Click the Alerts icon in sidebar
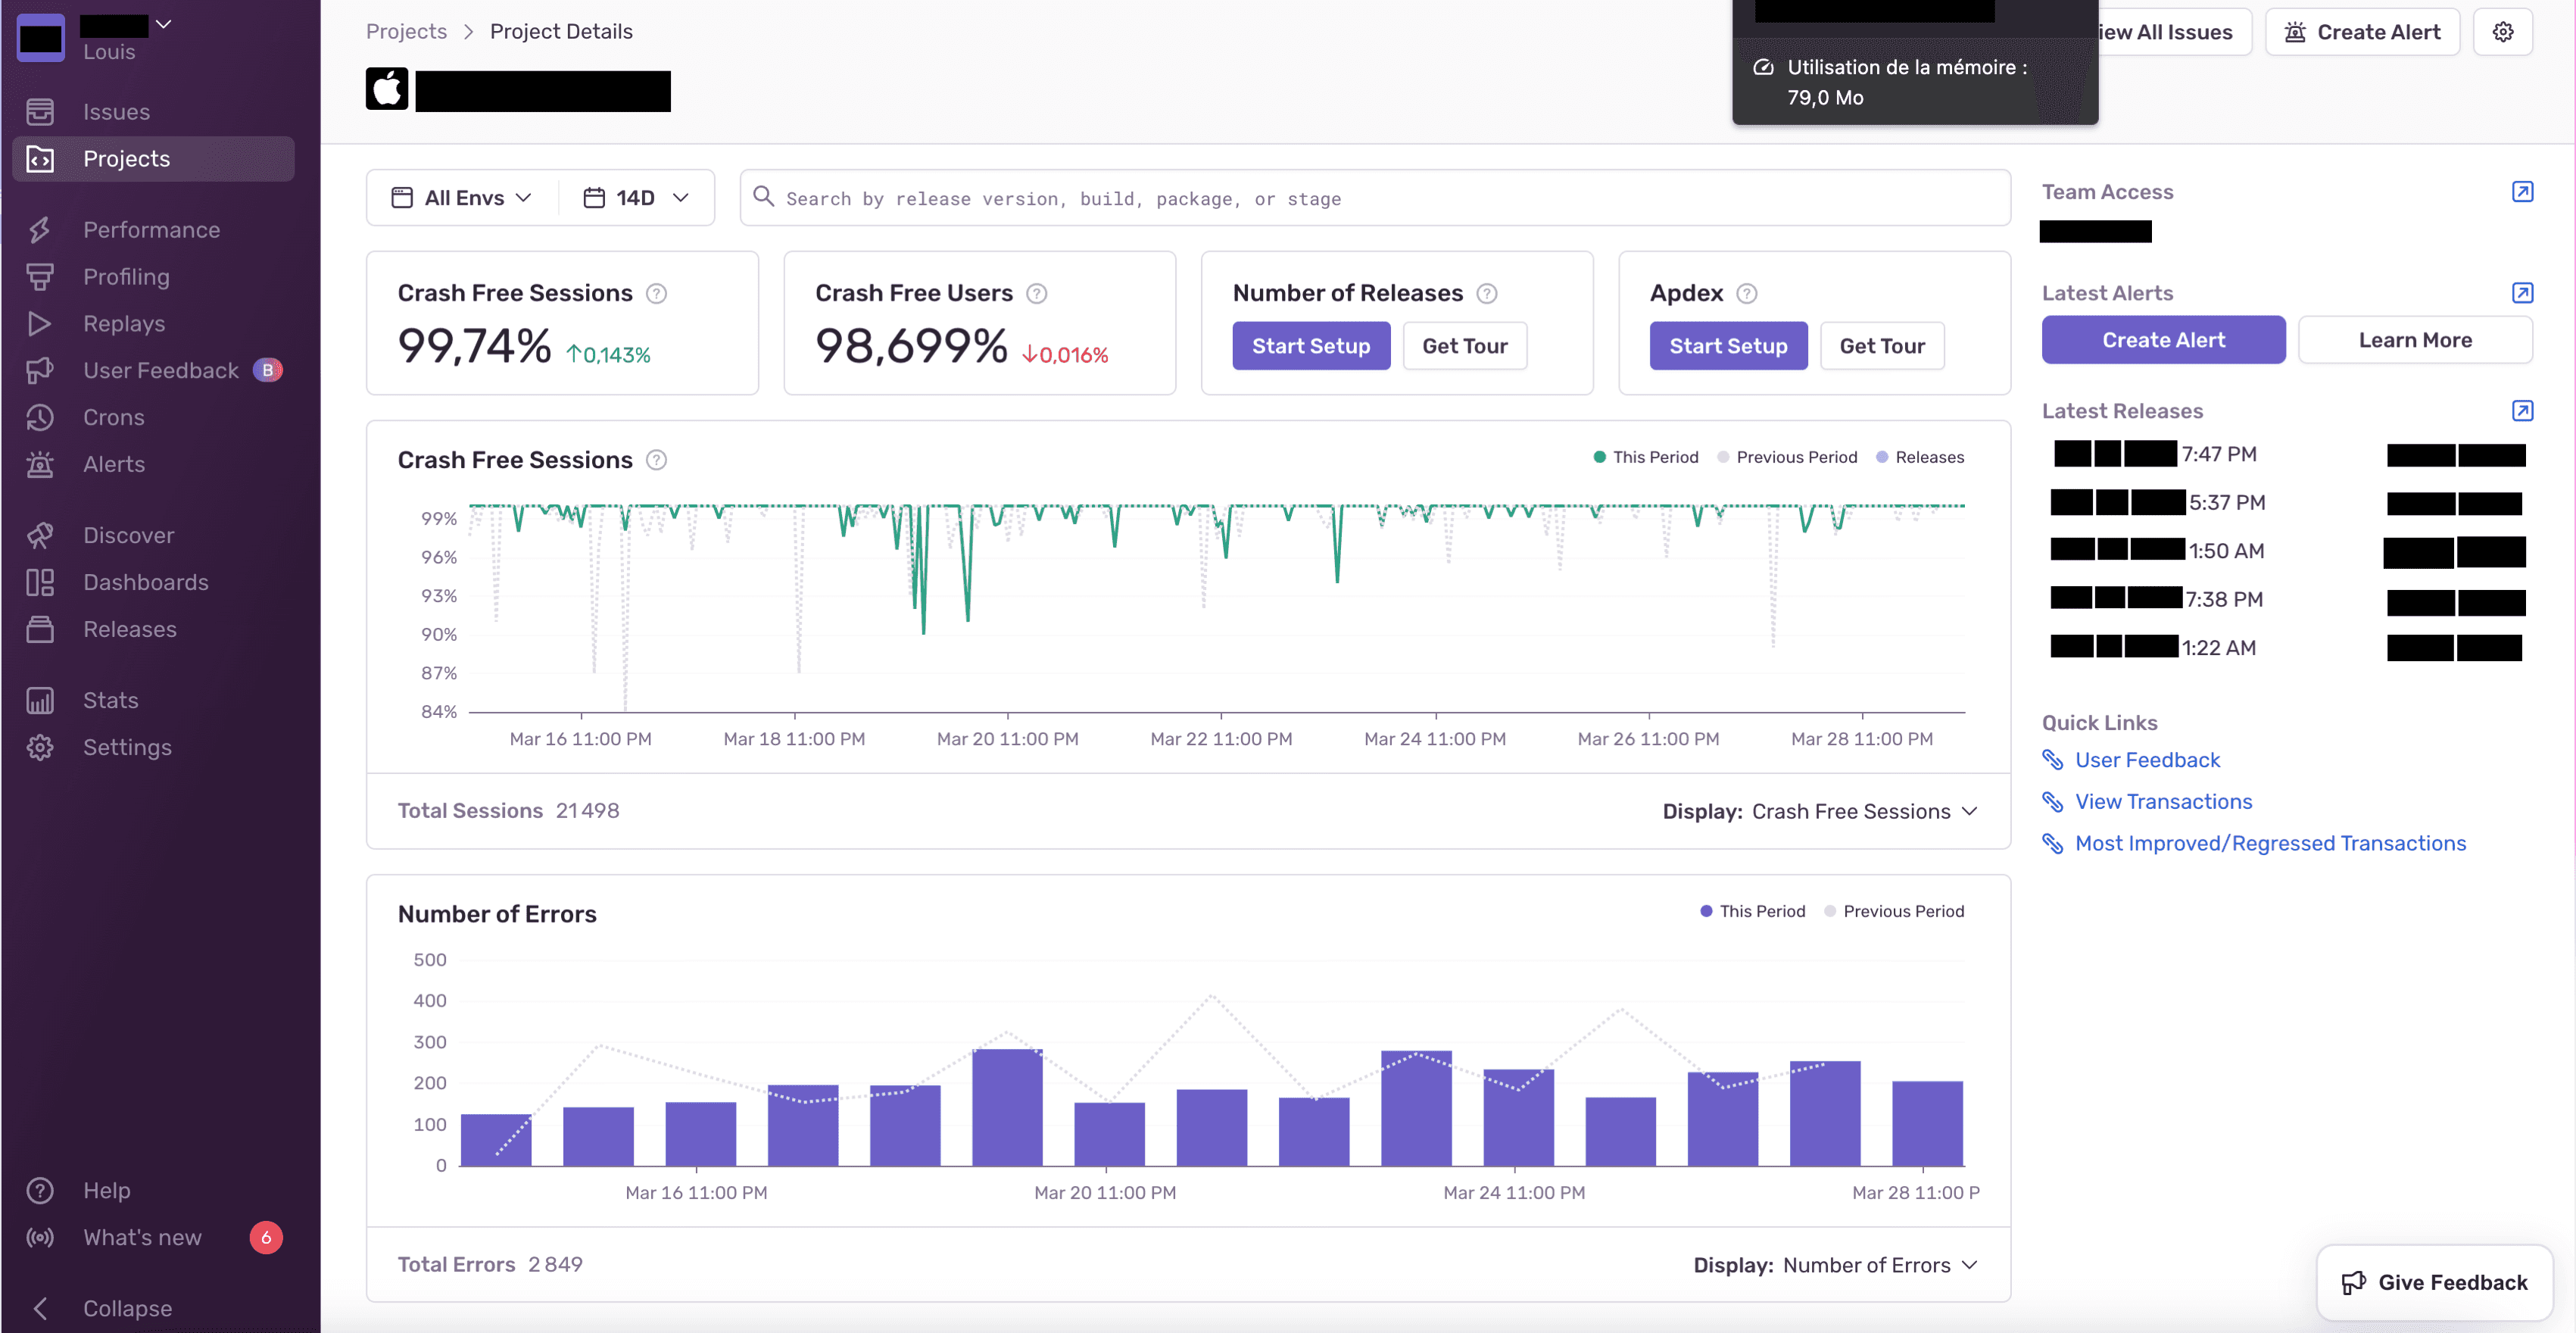Screen dimensions: 2576x1333 [x=42, y=463]
